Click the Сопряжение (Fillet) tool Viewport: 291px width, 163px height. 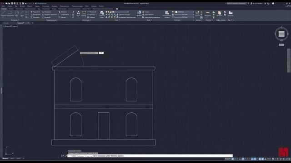click(x=64, y=14)
